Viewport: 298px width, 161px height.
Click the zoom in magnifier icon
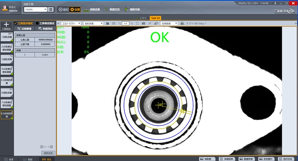[132, 23]
